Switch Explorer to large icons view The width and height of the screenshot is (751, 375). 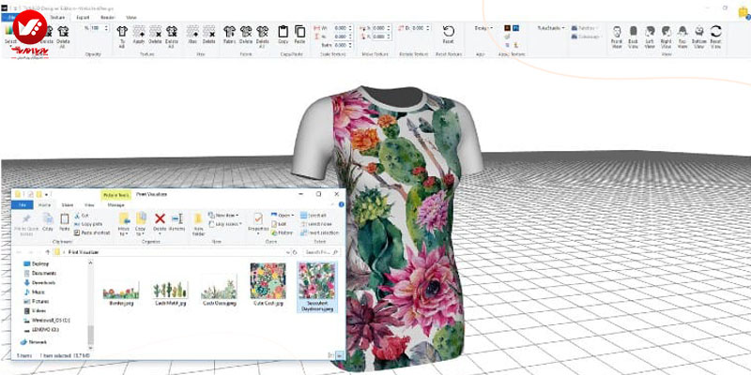339,355
